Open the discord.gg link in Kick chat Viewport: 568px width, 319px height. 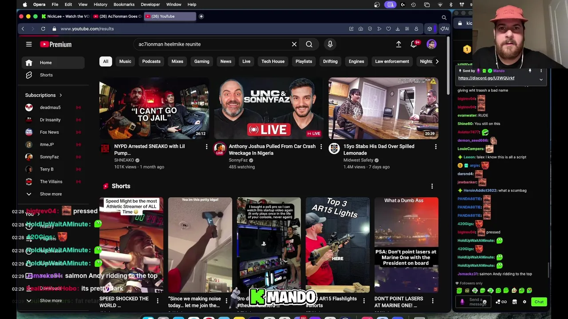point(486,78)
